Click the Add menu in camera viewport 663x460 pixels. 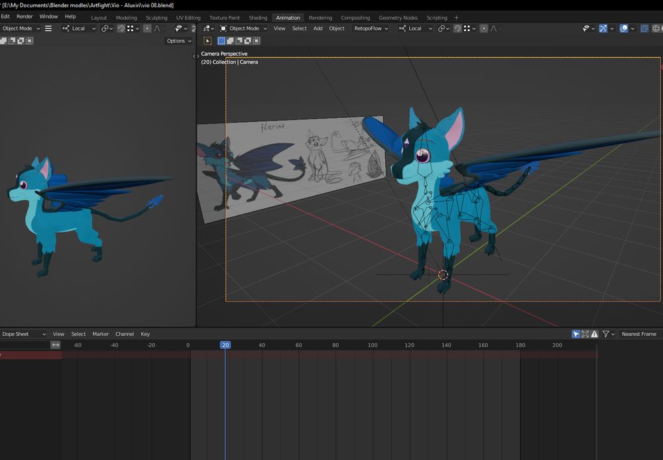pos(318,29)
